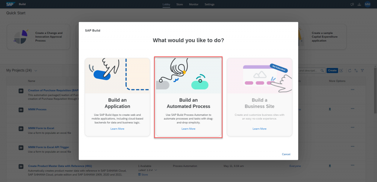The width and height of the screenshot is (377, 182).
Task: Open more options for Create Product Master Data row
Action: click(x=352, y=165)
